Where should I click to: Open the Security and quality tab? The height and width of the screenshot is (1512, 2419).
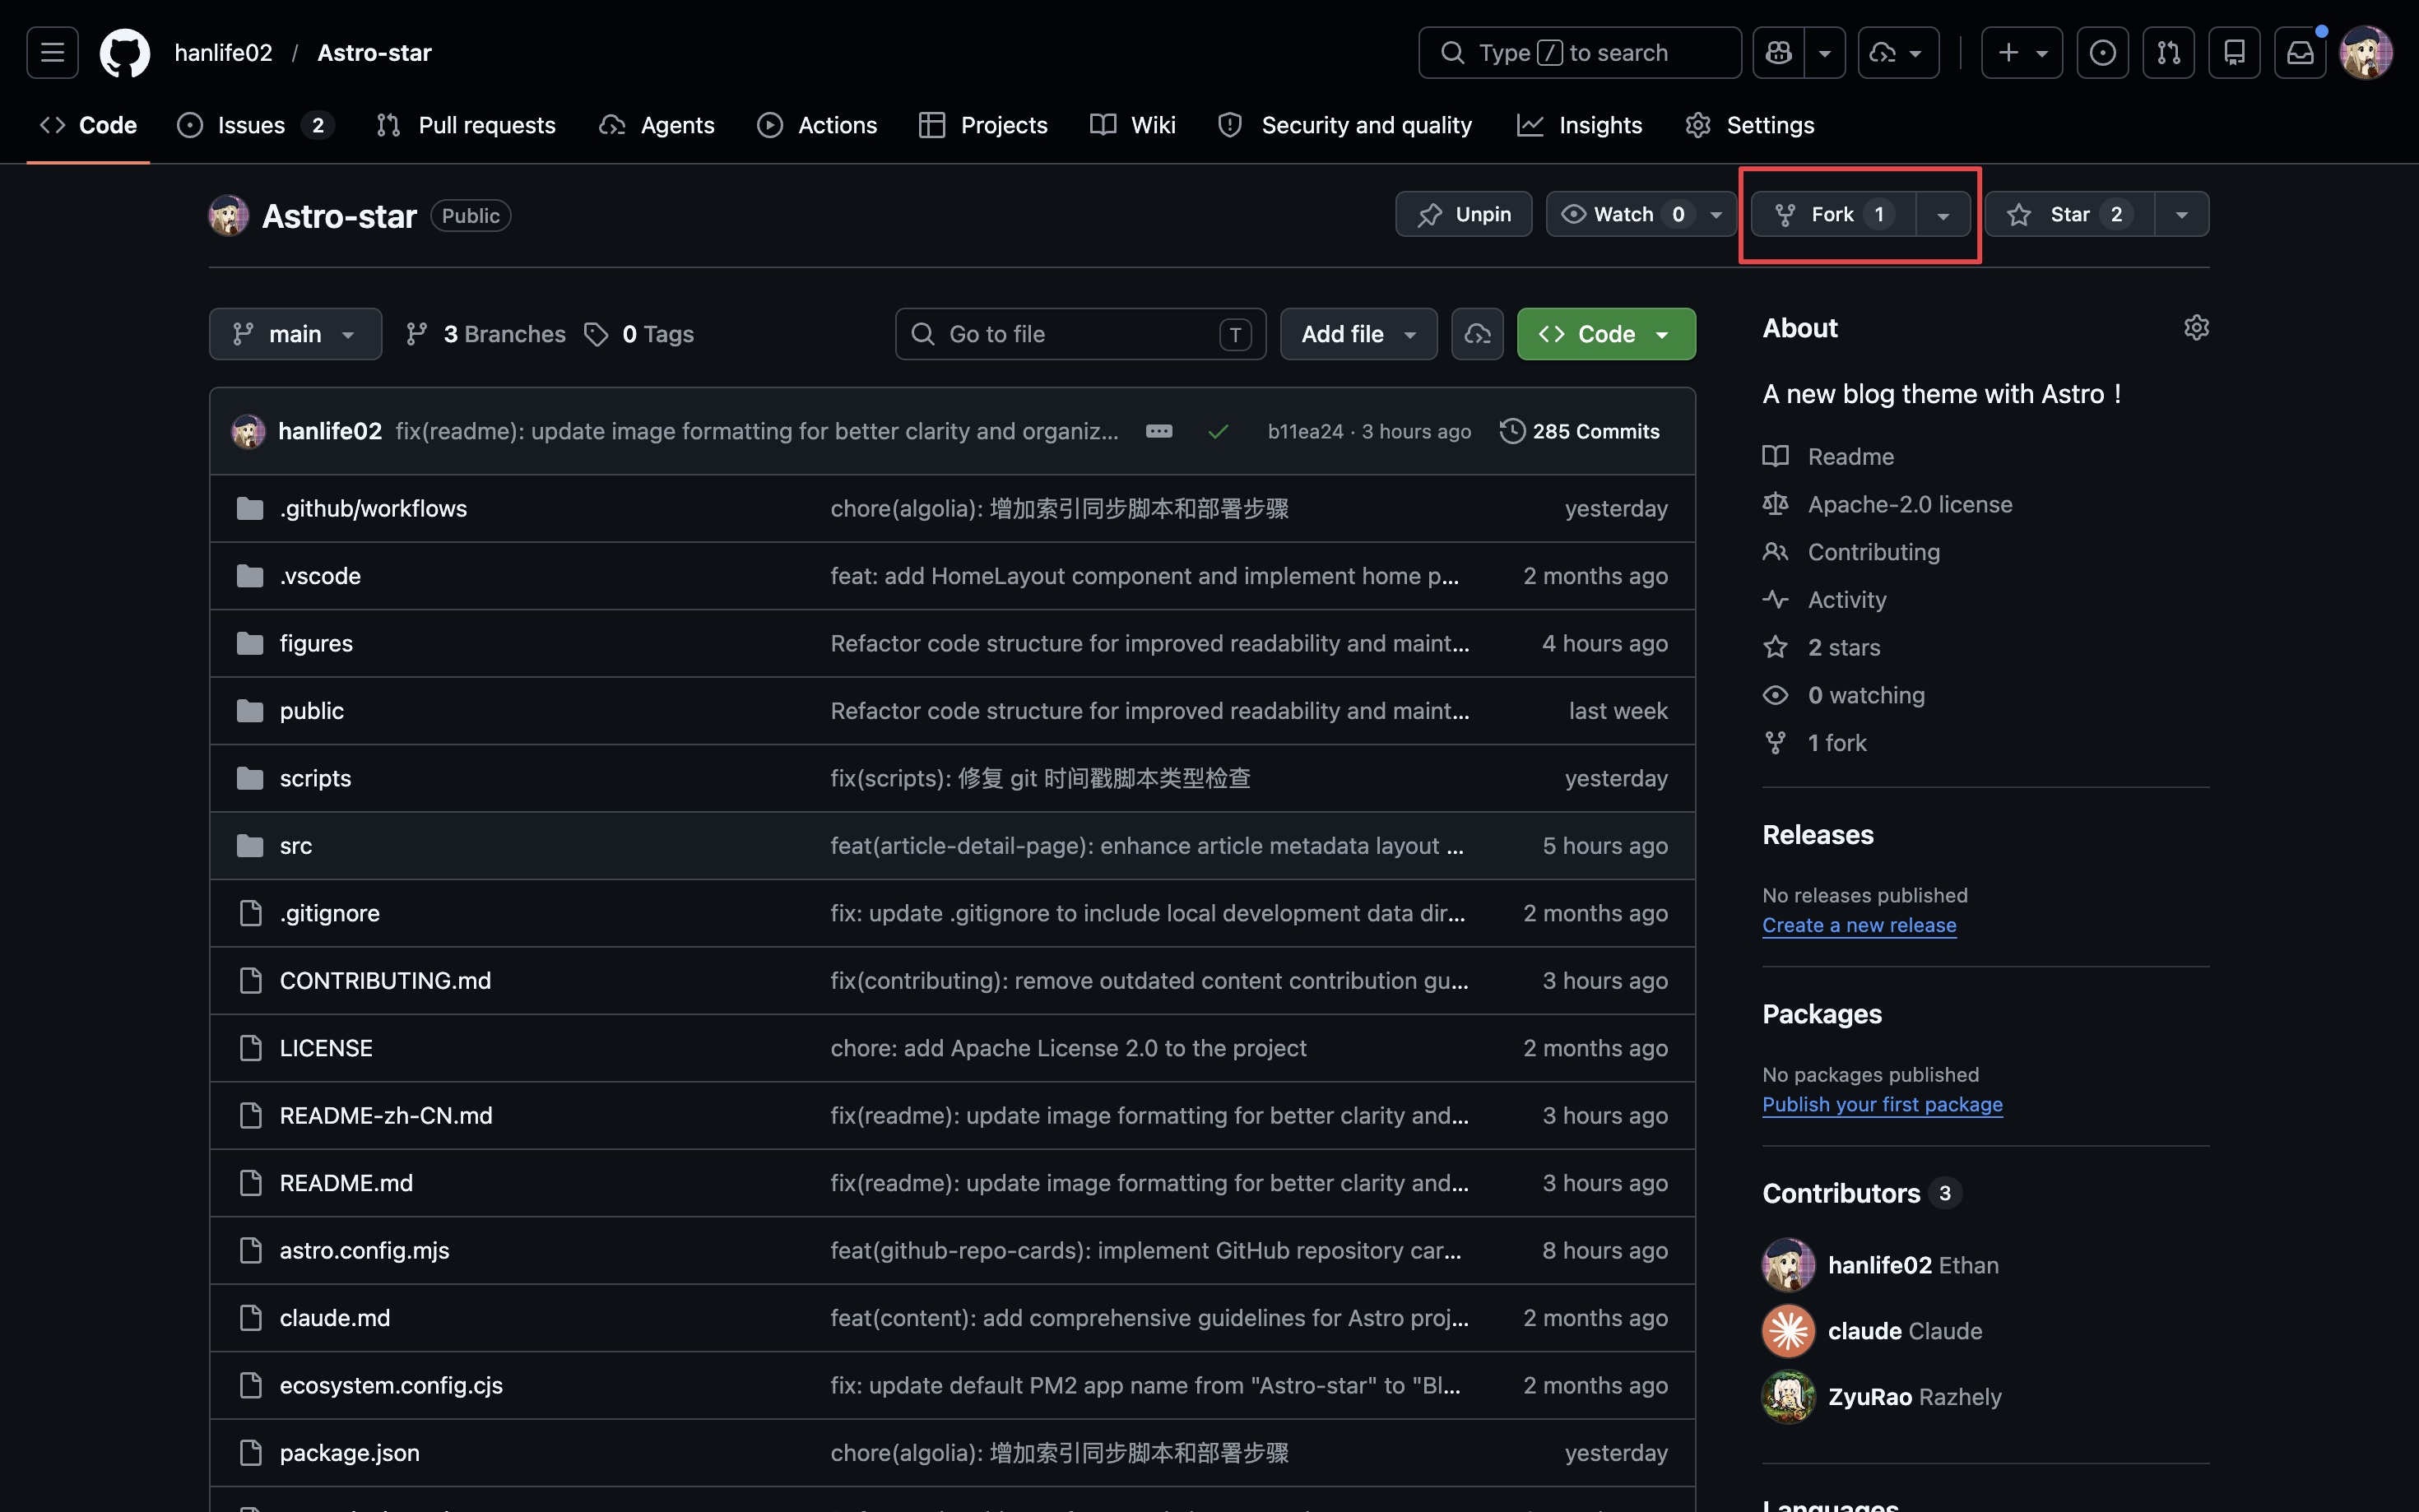point(1345,125)
